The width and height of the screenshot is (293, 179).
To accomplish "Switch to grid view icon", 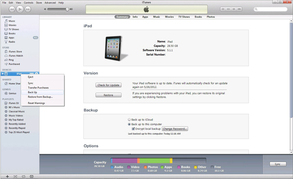I will pos(234,9).
